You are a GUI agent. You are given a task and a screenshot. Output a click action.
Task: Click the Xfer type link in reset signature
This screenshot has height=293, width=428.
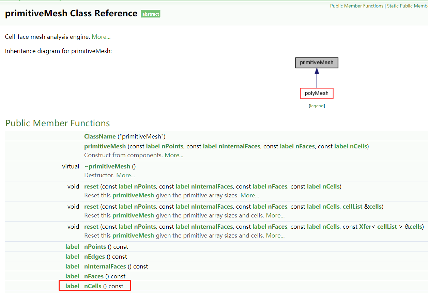[365, 227]
